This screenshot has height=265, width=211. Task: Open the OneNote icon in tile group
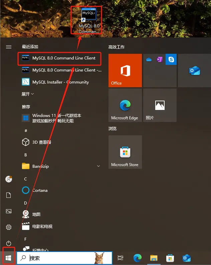pos(160,59)
